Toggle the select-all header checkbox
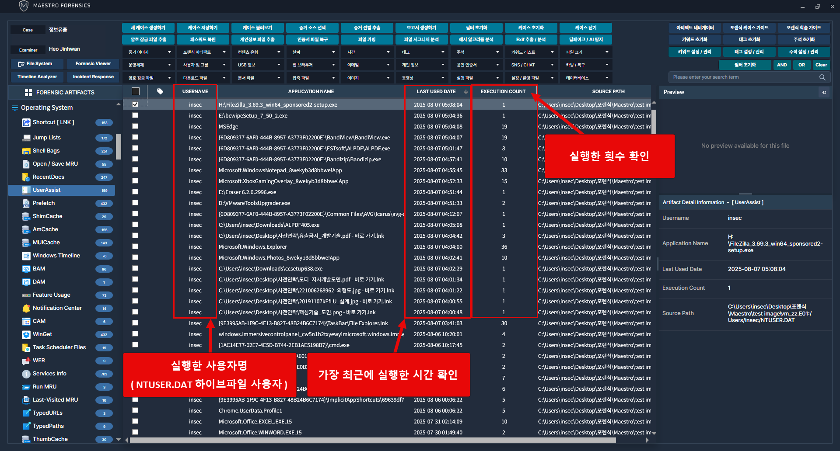840x451 pixels. point(136,91)
